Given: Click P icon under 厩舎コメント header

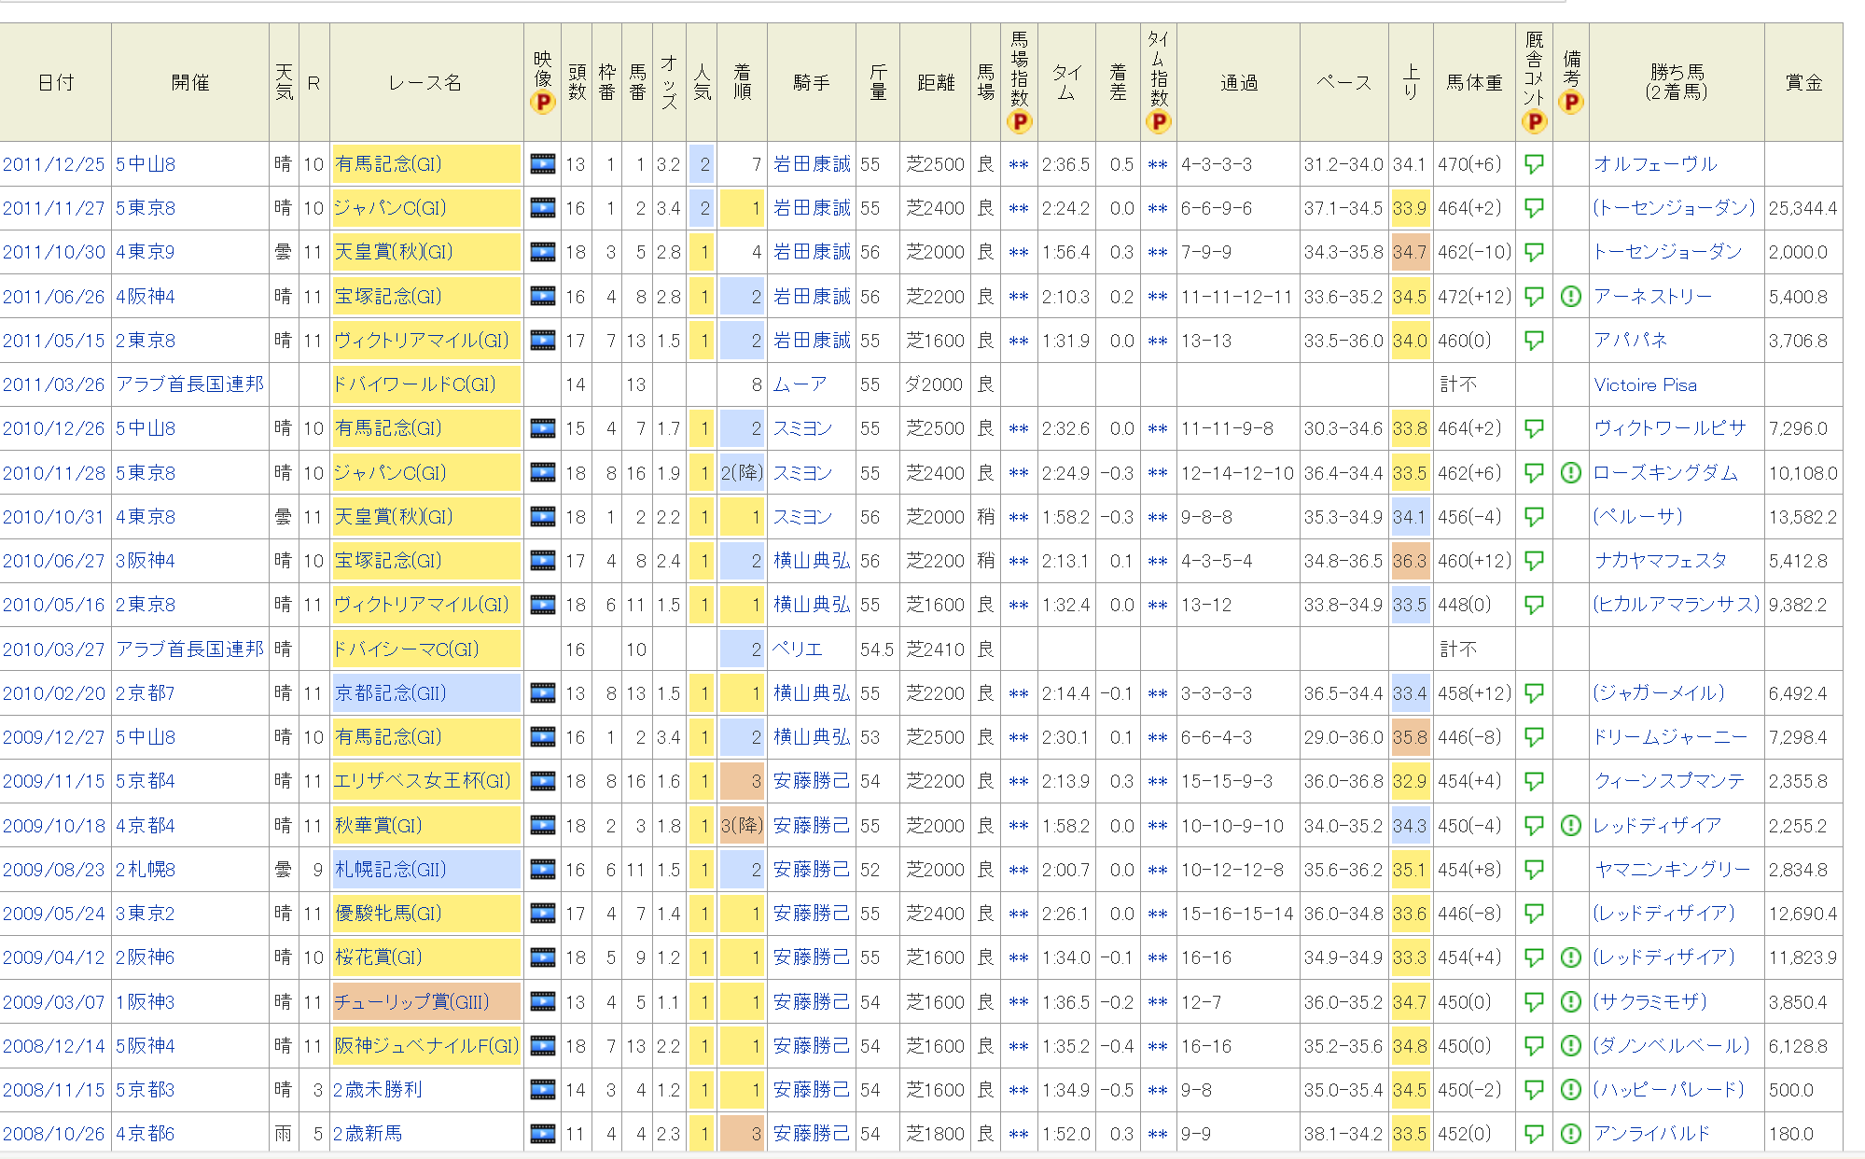Looking at the screenshot, I should 1534,121.
